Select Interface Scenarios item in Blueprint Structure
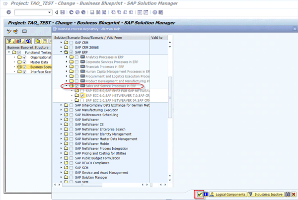Image resolution: width=298 pixels, height=200 pixels. click(41, 72)
